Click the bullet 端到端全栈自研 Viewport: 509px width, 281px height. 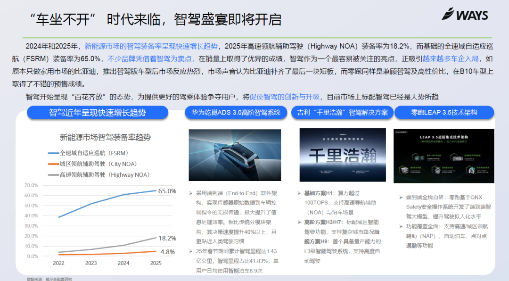click(445, 207)
